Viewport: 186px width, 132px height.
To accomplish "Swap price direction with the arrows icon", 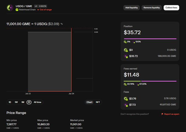I will point(62,24).
